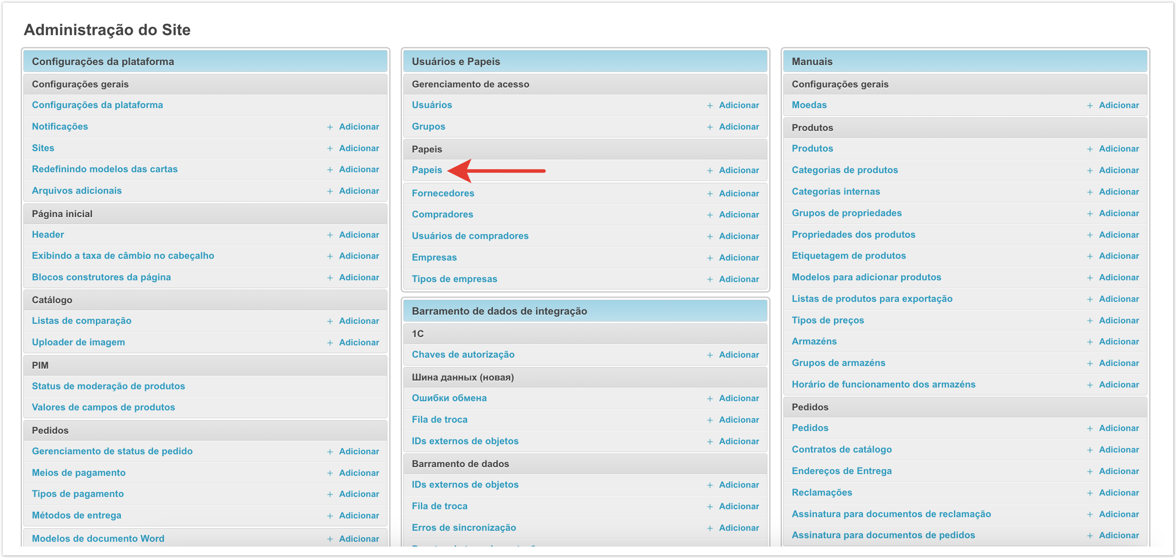This screenshot has width=1176, height=558.
Task: Click plus icon next to Notificações
Action: coord(329,127)
